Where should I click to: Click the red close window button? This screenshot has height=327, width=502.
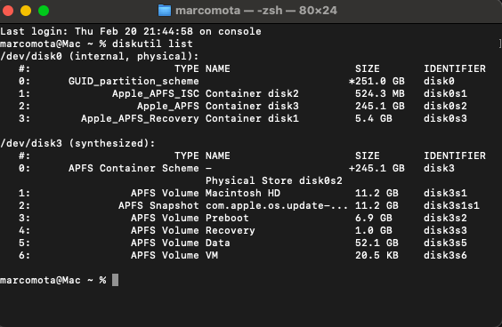coord(8,11)
